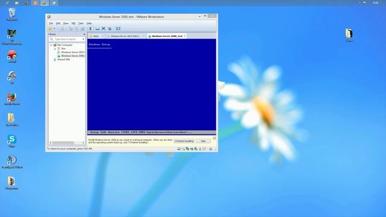Switch to the Windows Server 2008_test tab
The width and height of the screenshot is (386, 217).
166,36
